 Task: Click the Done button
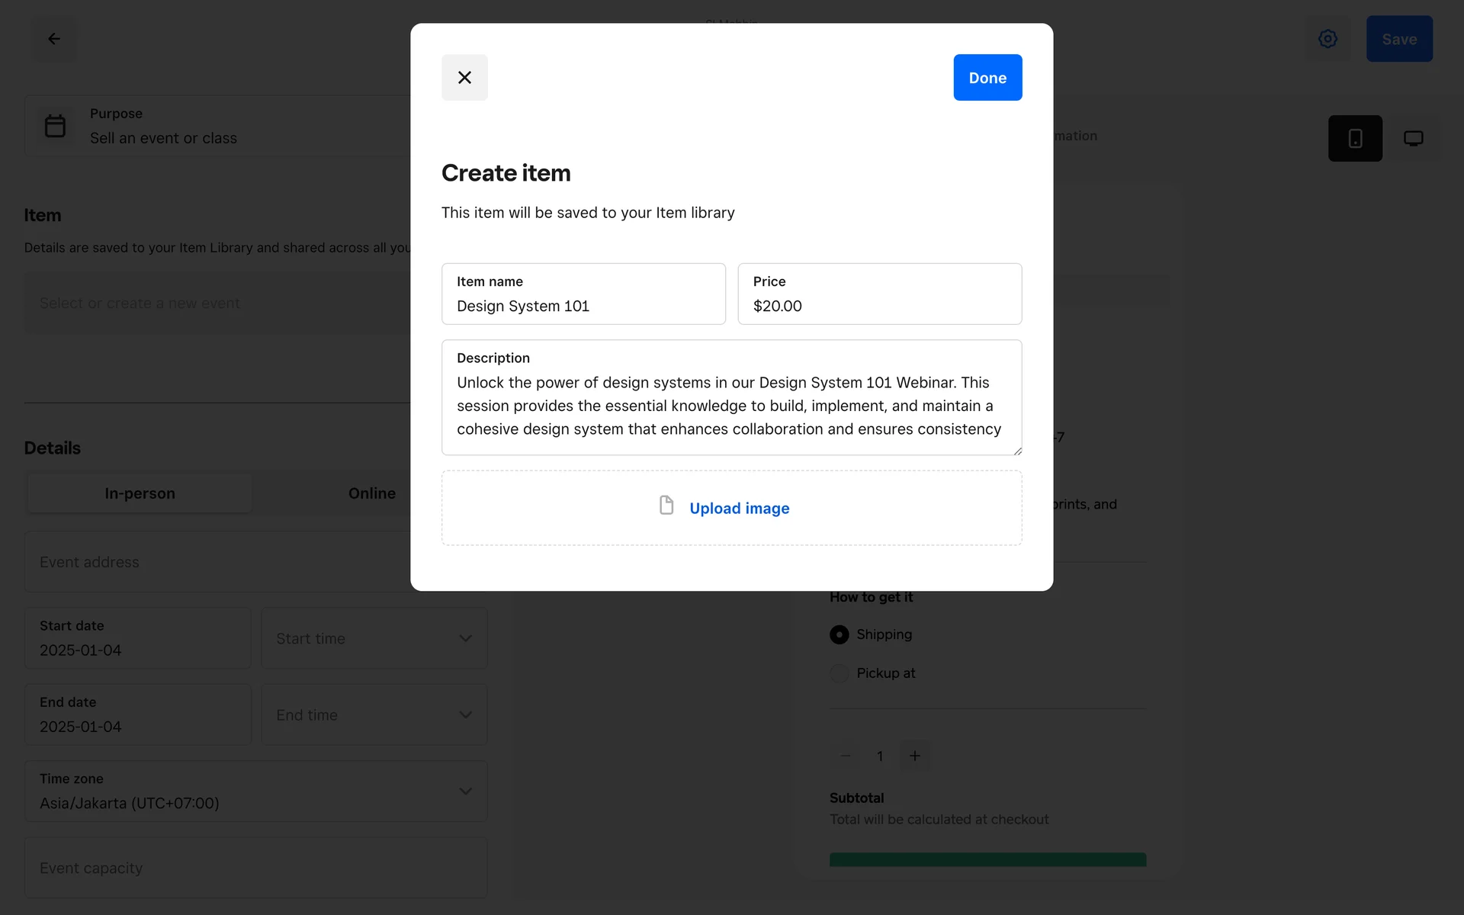coord(987,77)
